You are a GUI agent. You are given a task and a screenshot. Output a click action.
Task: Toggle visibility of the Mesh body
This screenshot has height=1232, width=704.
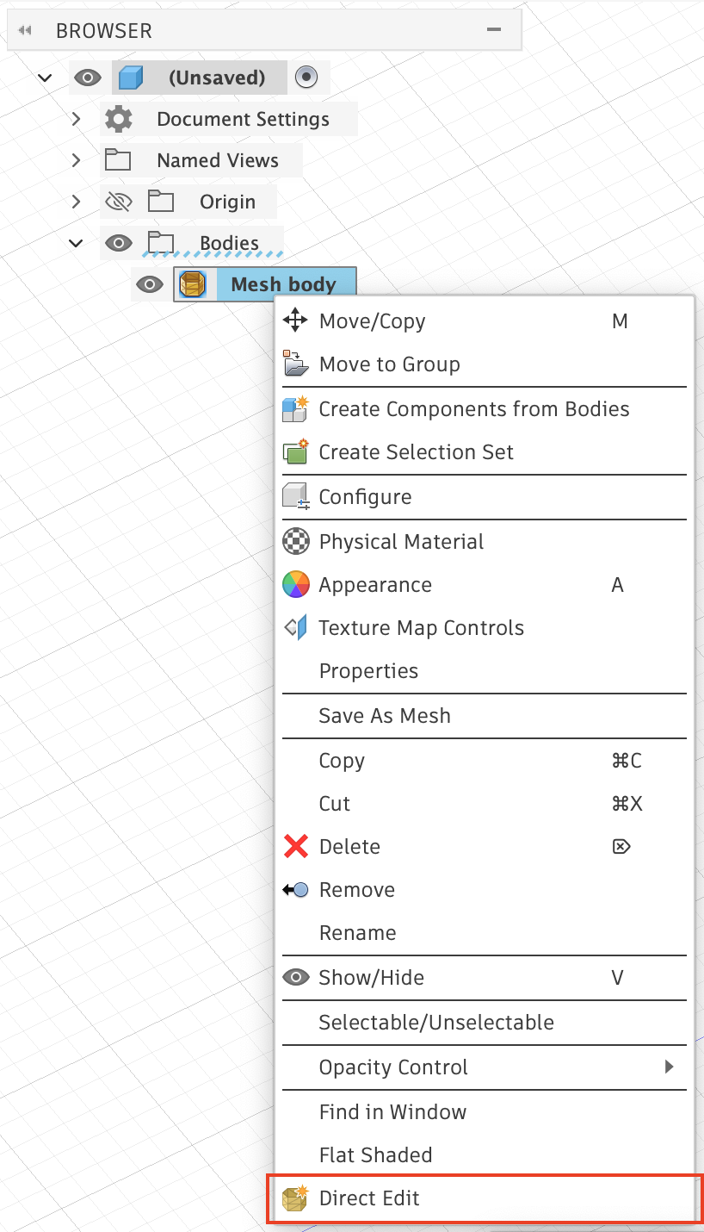click(149, 283)
